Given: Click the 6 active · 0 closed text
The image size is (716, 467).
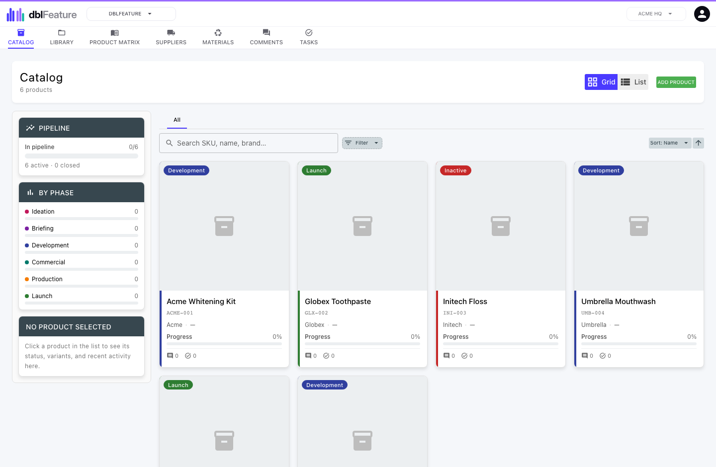Looking at the screenshot, I should click(x=52, y=165).
